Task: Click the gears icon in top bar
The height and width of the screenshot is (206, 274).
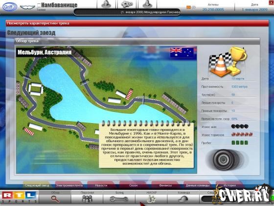Action: [127, 4]
